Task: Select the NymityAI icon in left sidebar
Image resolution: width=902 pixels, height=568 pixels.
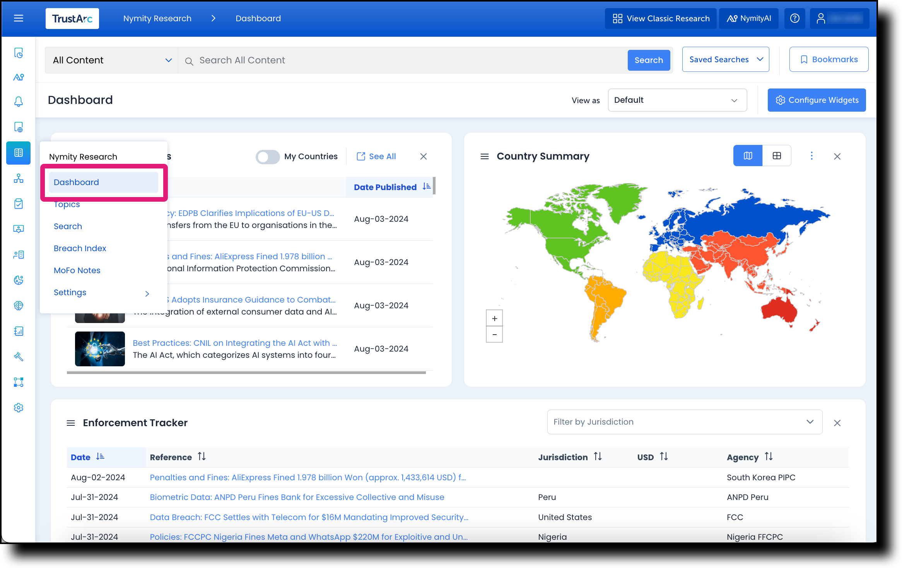Action: 18,77
